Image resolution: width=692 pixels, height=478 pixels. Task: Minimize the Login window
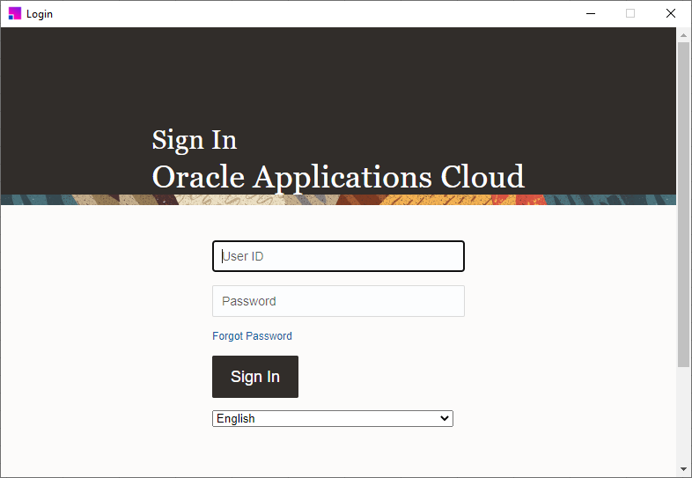tap(589, 13)
